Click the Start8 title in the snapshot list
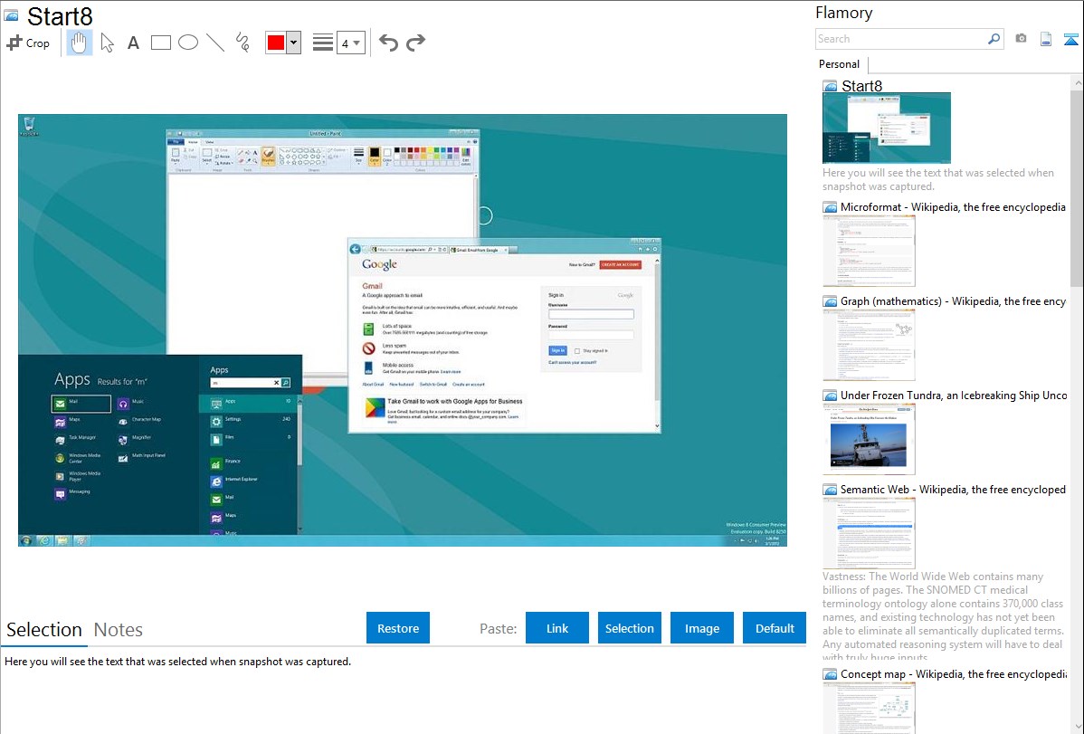1084x734 pixels. pyautogui.click(x=862, y=87)
